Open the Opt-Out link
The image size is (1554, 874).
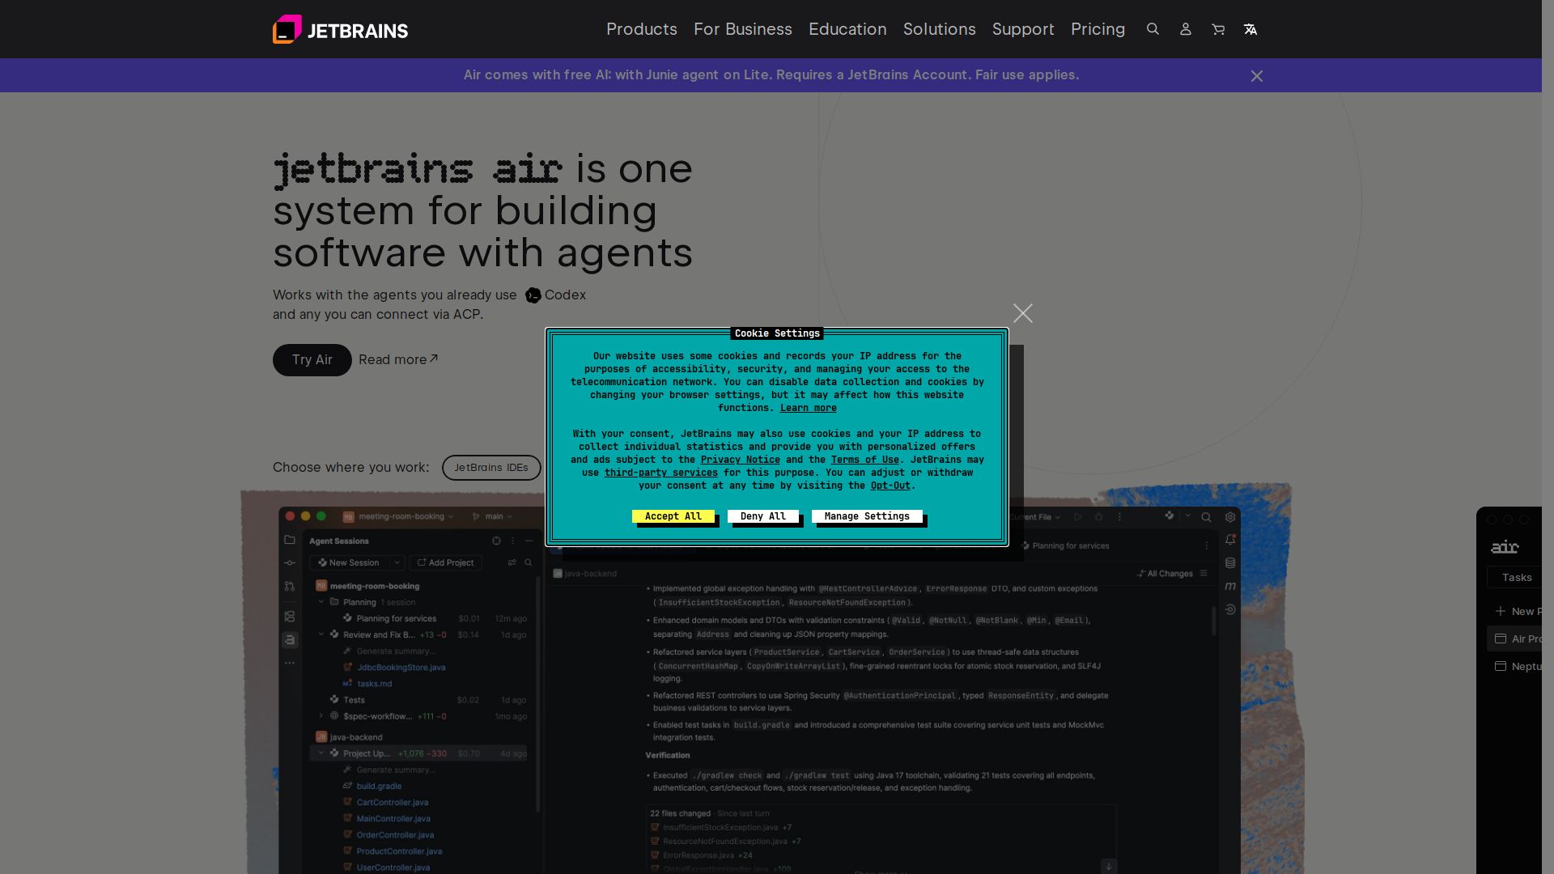[x=890, y=486]
